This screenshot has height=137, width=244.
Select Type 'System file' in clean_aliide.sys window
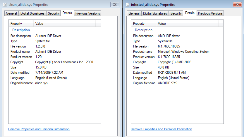pos(43,41)
